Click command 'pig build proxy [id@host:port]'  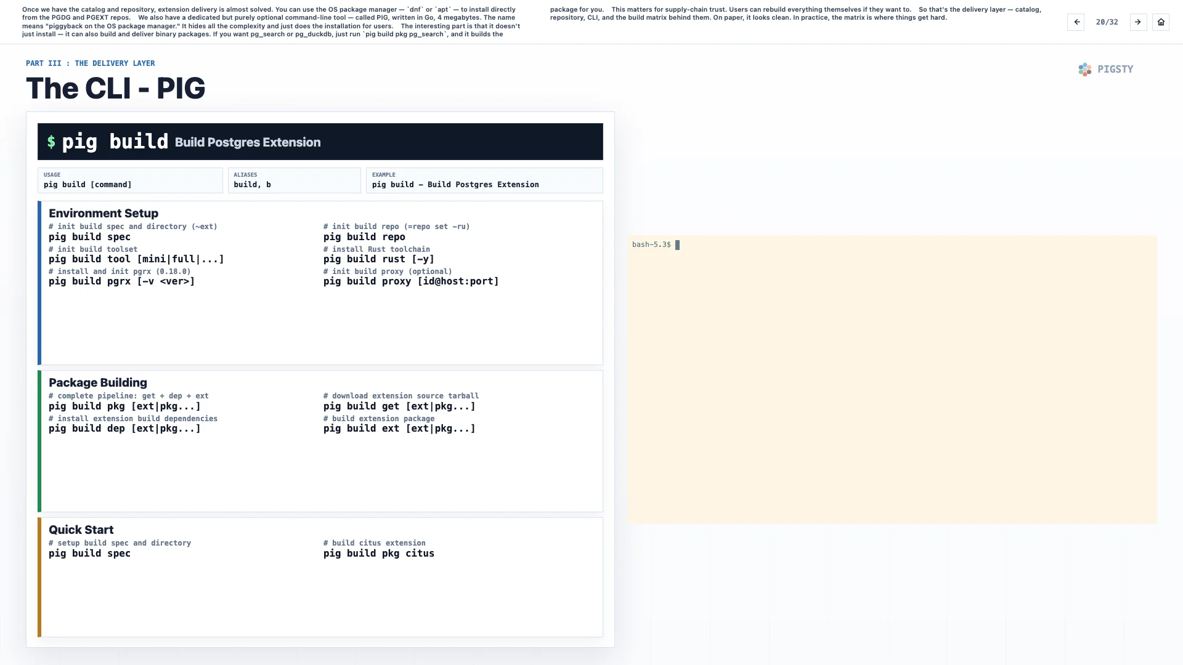pyautogui.click(x=411, y=281)
